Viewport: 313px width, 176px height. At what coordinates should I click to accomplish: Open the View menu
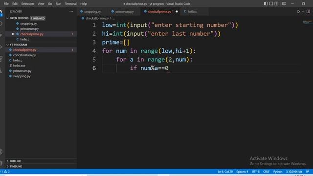coord(41,3)
